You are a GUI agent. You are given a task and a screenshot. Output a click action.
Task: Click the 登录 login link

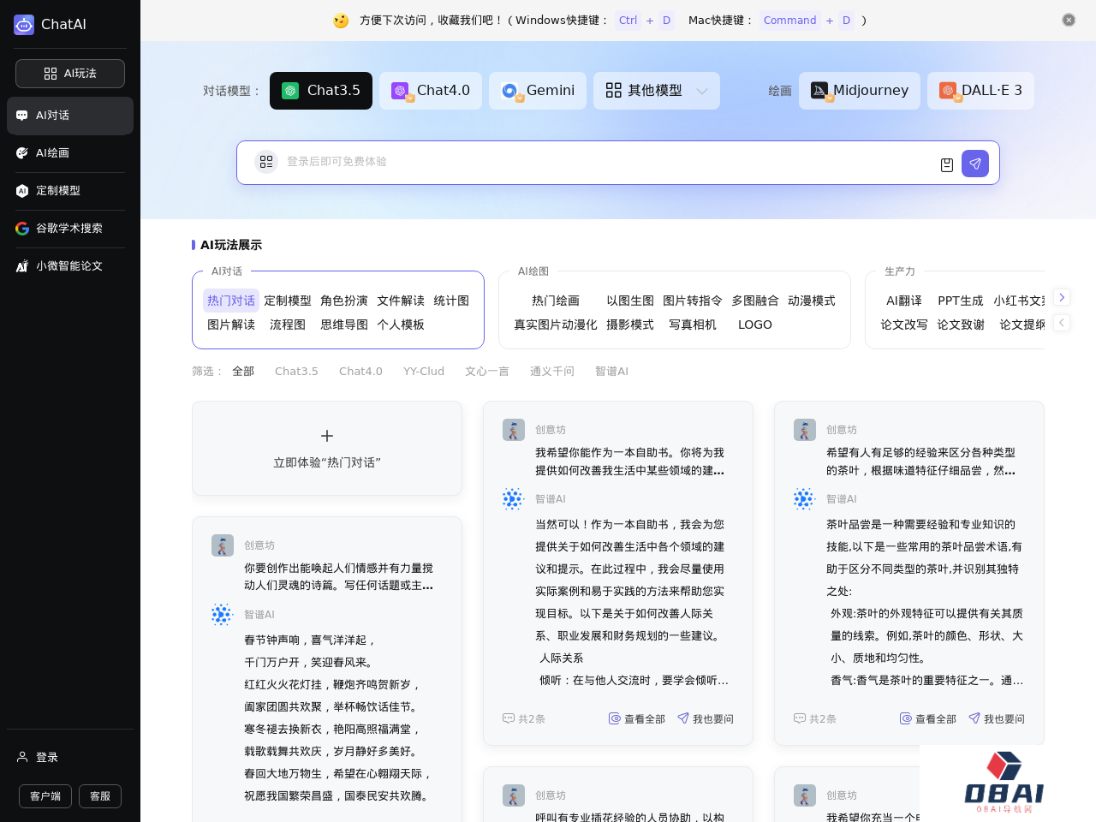coord(46,758)
